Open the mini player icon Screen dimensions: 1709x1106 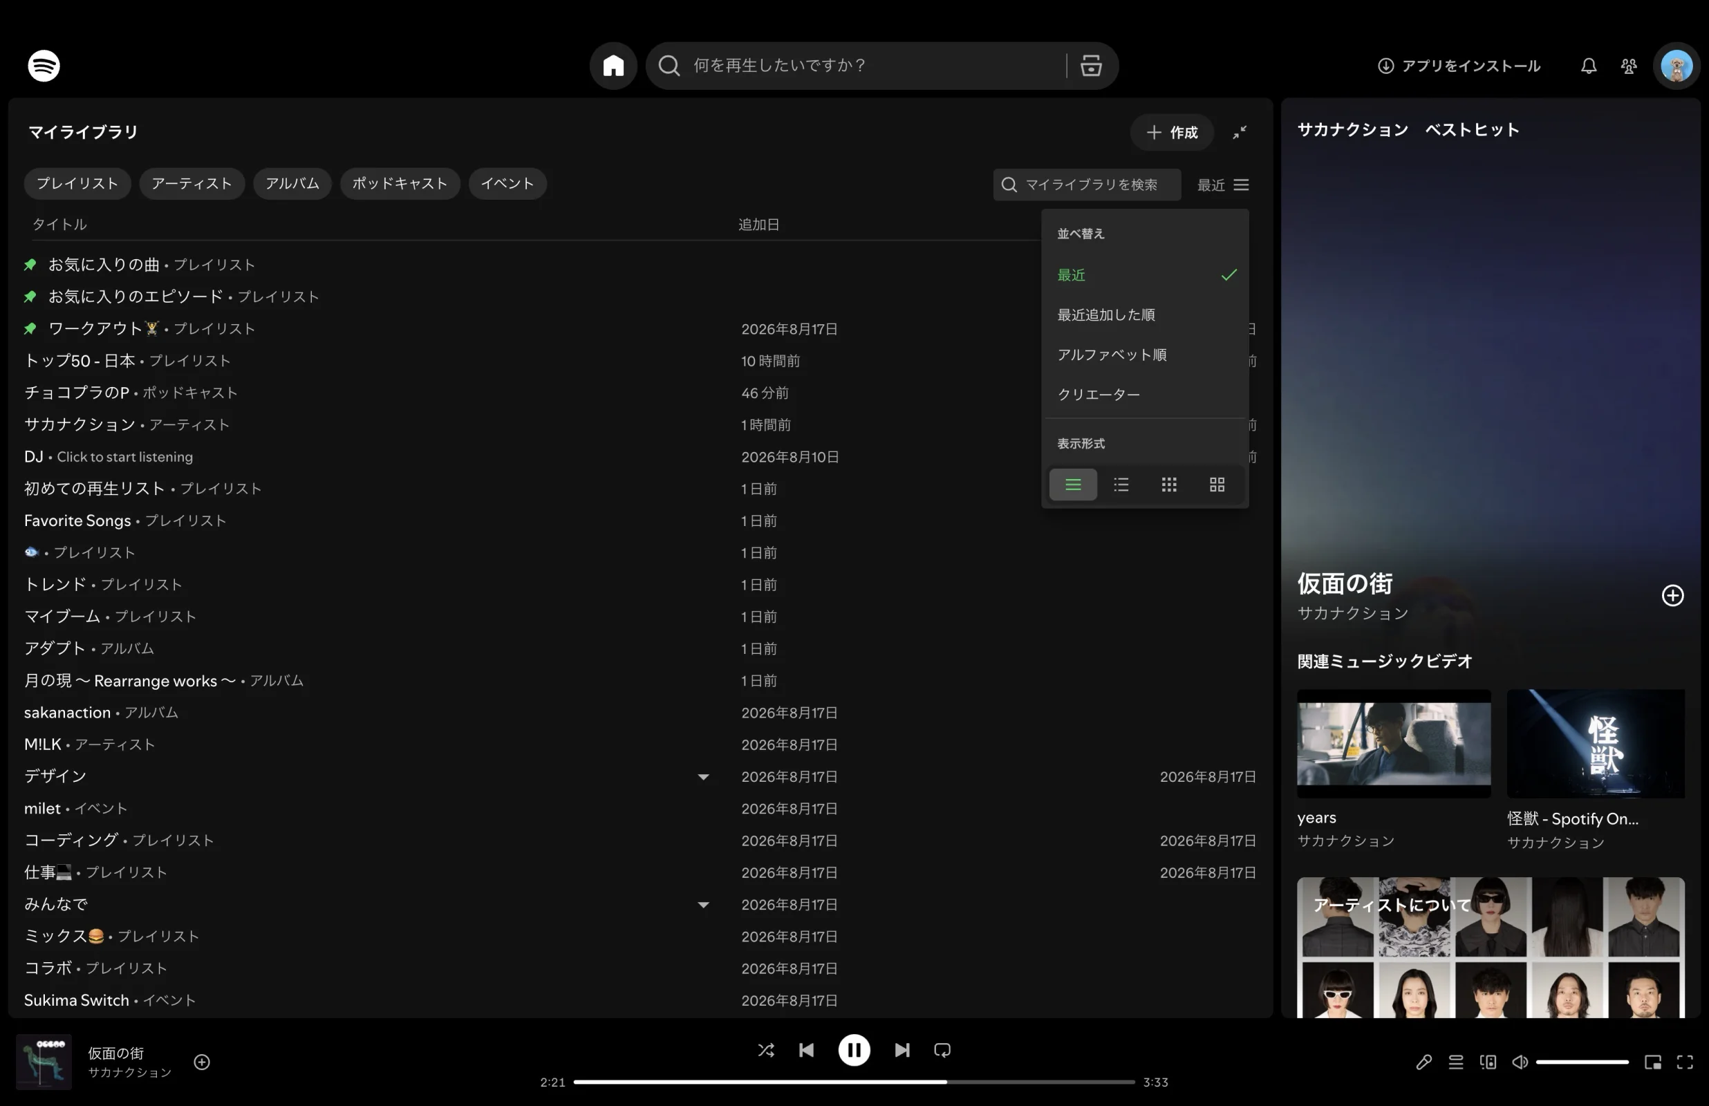coord(1652,1062)
